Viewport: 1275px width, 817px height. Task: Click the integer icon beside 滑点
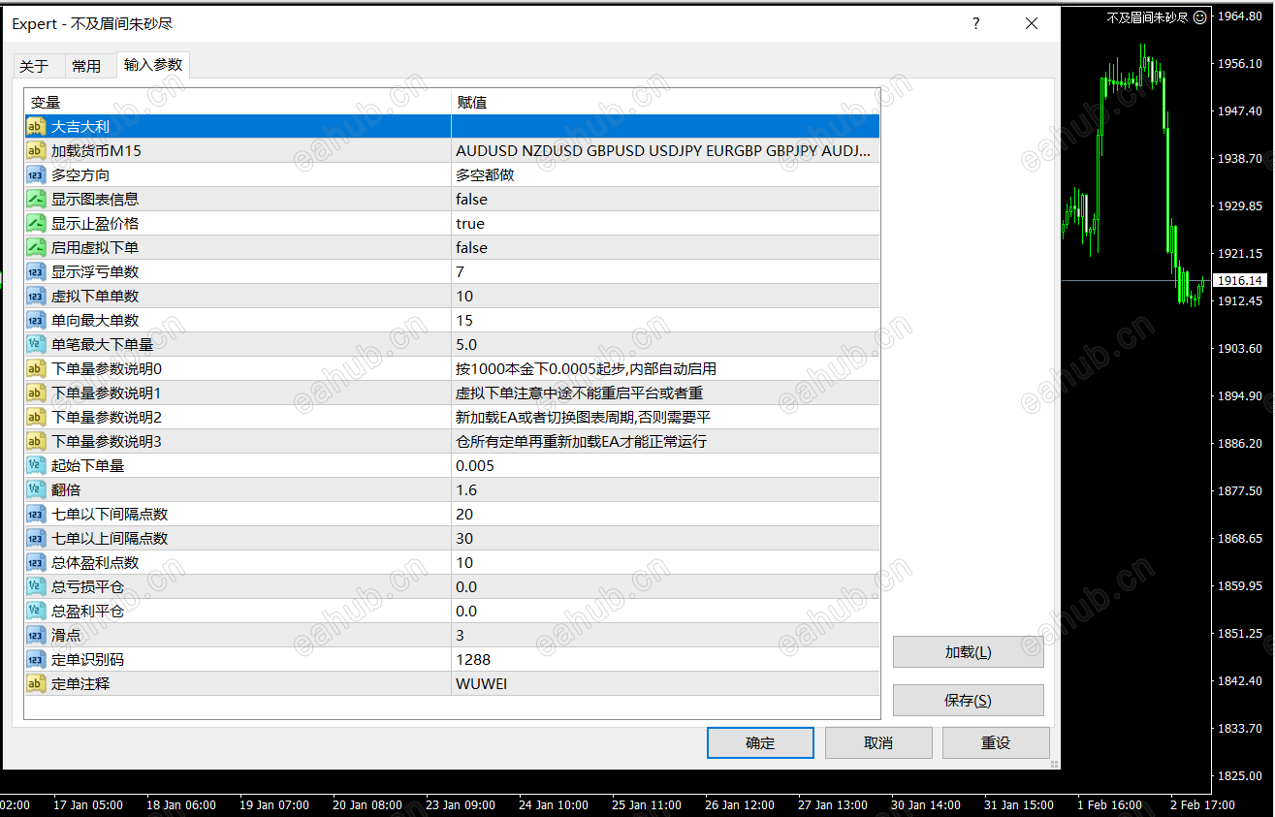pyautogui.click(x=36, y=635)
